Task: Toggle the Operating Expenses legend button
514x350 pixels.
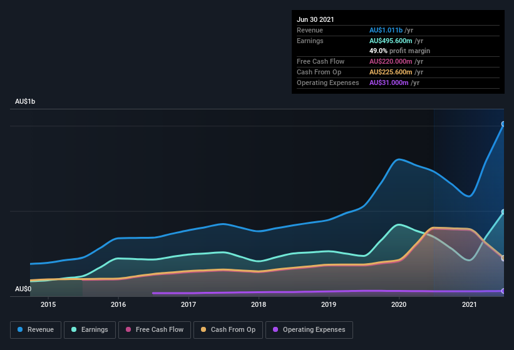Action: tap(309, 330)
